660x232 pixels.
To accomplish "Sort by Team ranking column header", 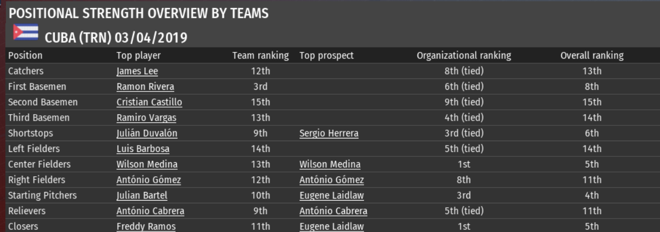I will tap(260, 56).
